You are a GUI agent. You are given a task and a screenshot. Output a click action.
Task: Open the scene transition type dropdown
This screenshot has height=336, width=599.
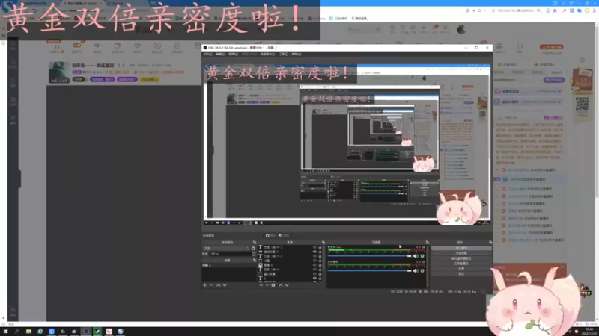tap(226, 249)
